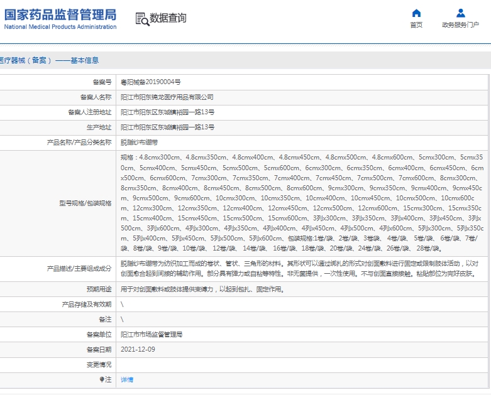Screen dimensions: 491x395
Task: Click 医疗器械（备案）基本信息 heading
Action: pos(49,60)
